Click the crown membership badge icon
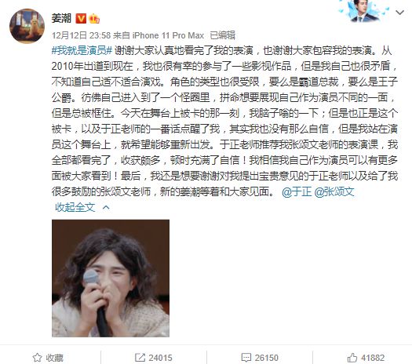 [94, 19]
